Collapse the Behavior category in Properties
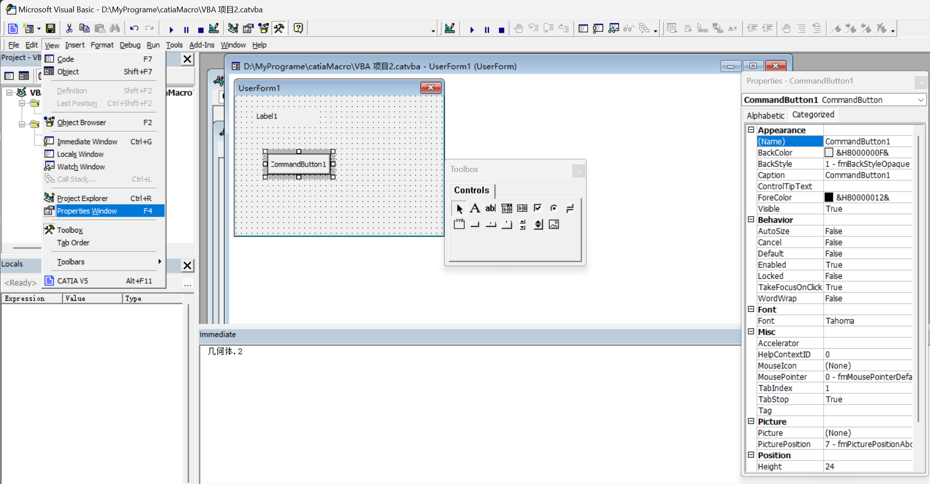 pyautogui.click(x=751, y=219)
